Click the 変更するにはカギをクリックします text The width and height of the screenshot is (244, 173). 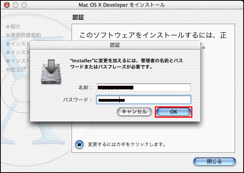click(127, 145)
